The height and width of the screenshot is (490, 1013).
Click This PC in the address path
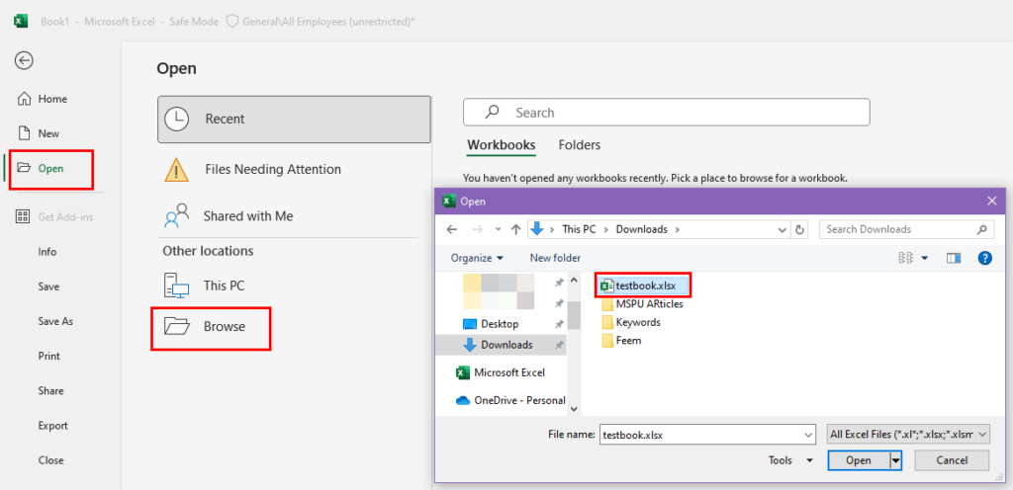pos(579,229)
